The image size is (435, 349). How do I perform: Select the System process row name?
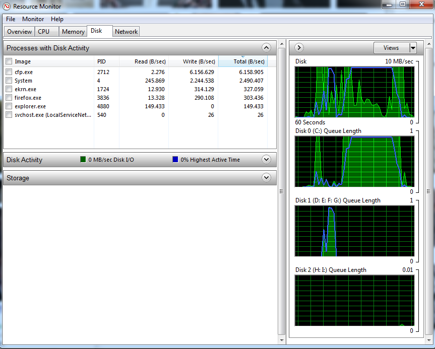[x=23, y=81]
